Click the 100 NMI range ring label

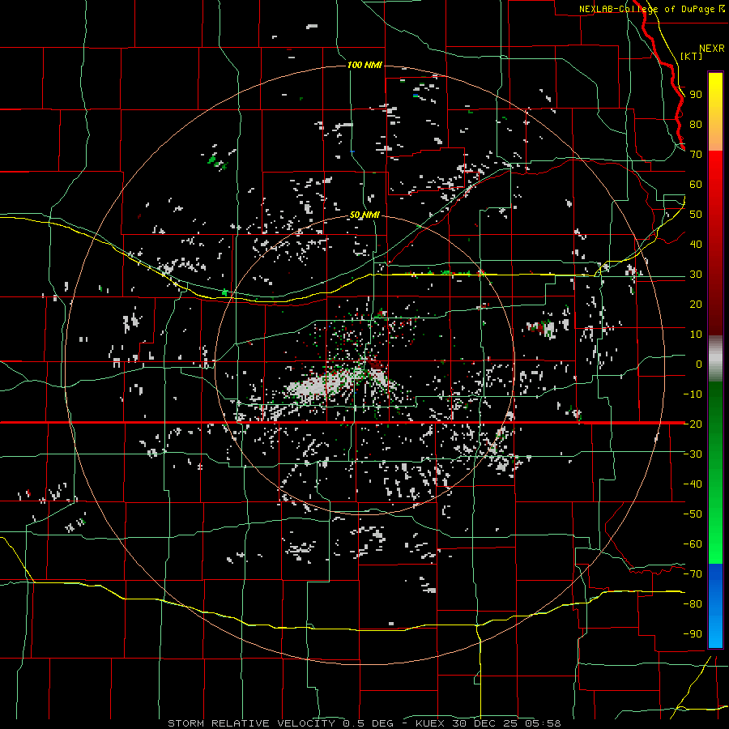(364, 65)
